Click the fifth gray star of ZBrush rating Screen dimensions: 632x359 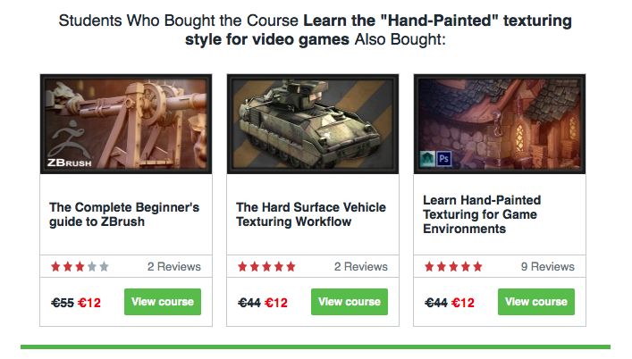104,266
